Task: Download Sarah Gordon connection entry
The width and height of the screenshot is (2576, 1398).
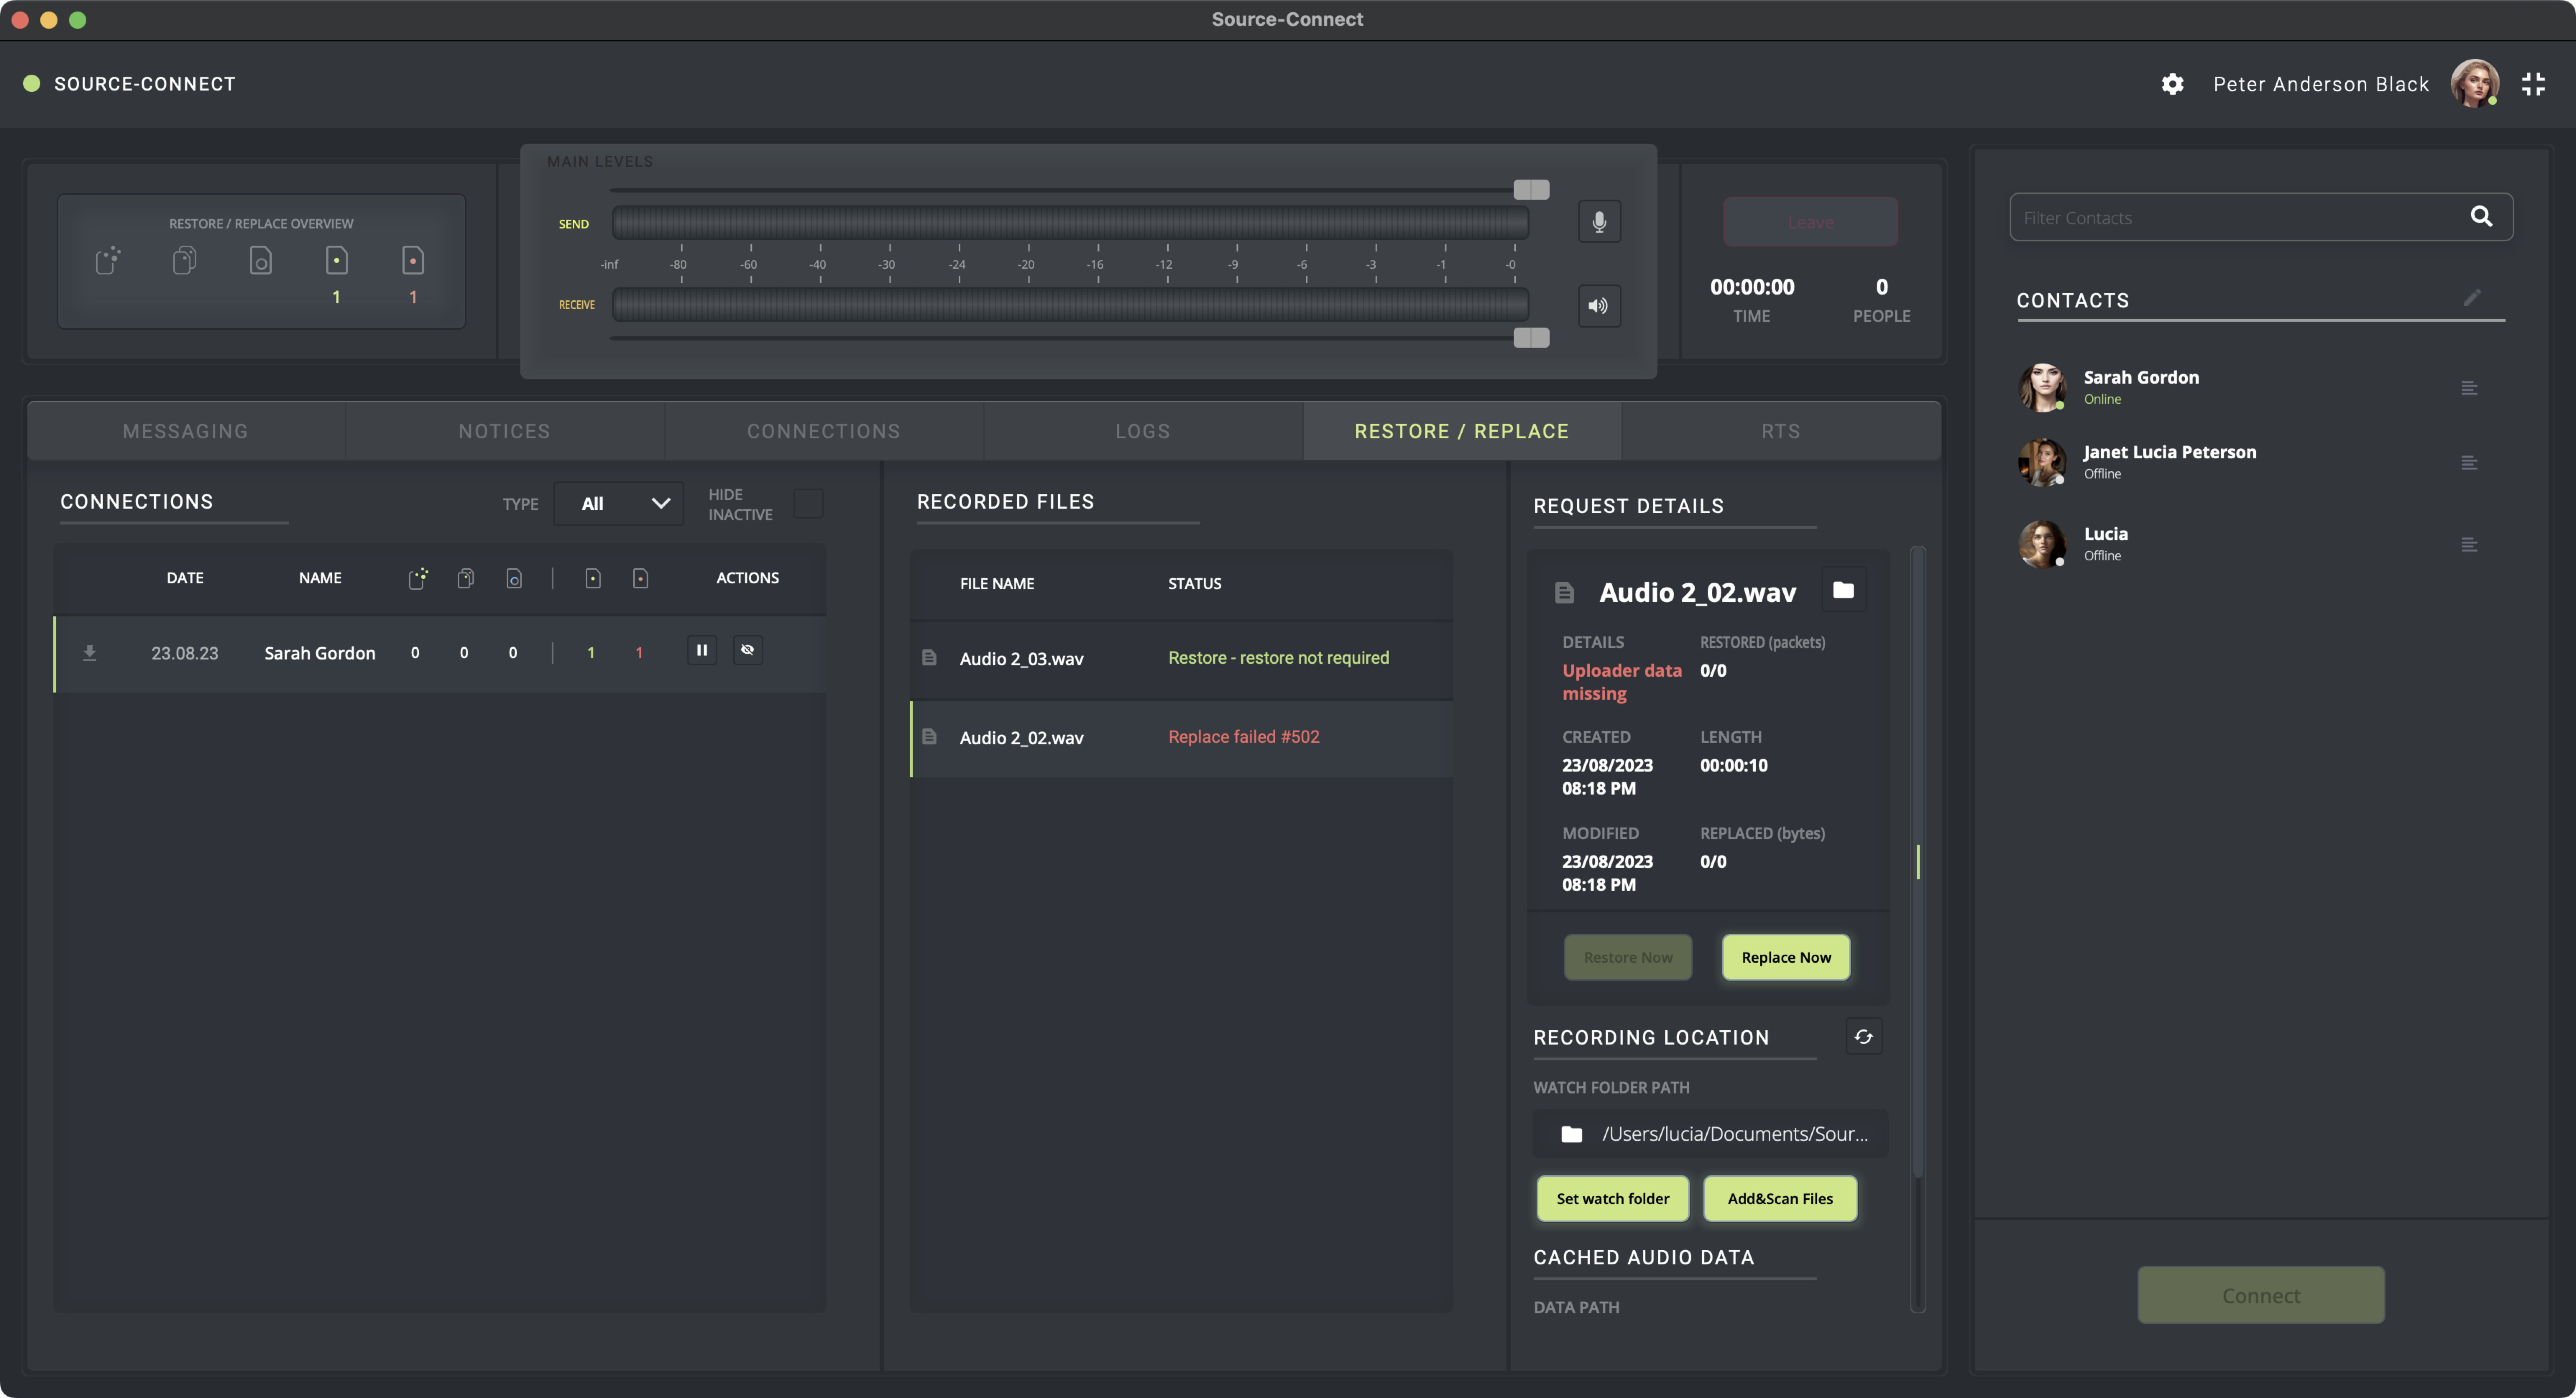Action: pyautogui.click(x=90, y=653)
